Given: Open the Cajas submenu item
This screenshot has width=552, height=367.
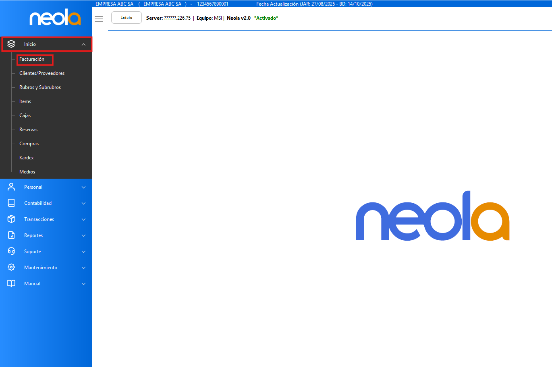Looking at the screenshot, I should tap(25, 115).
